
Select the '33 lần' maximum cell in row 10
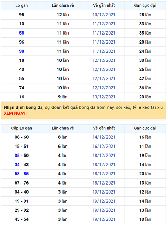(145, 24)
